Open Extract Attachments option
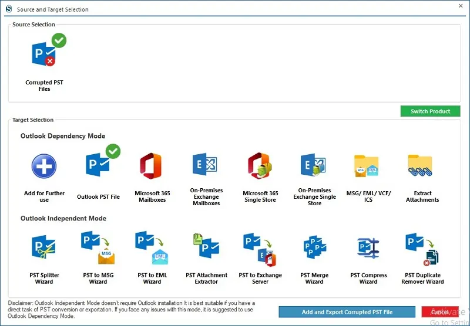This screenshot has height=326, width=470. [420, 165]
